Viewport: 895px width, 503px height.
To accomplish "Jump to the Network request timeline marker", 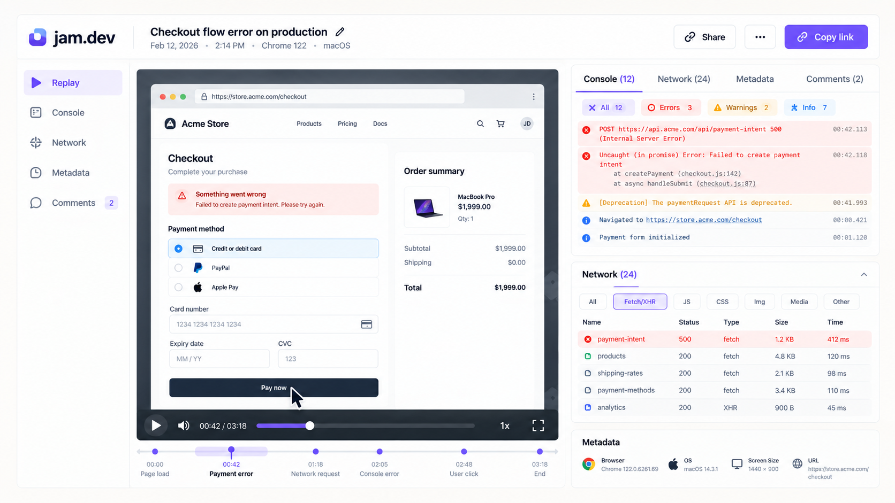I will coord(315,452).
